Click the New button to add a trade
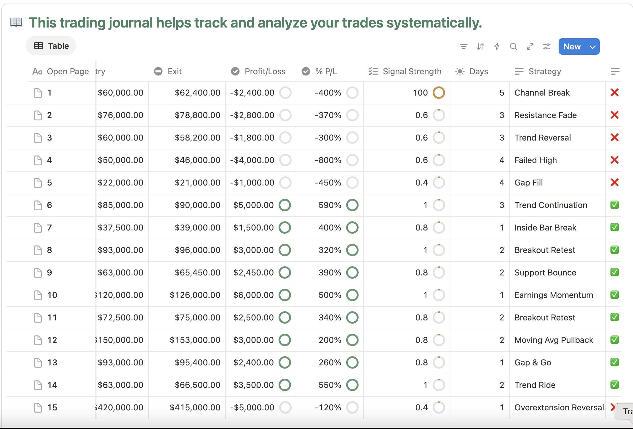Screen dimensions: 633x429 pos(572,46)
